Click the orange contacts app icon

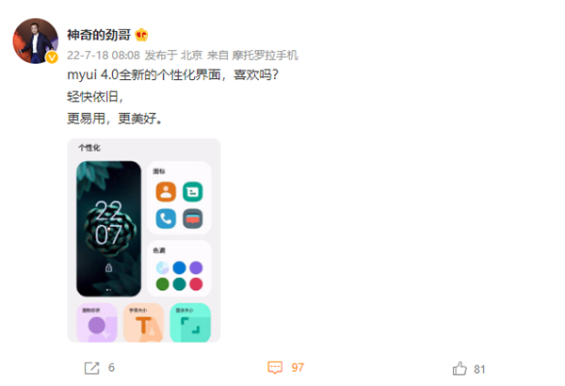pyautogui.click(x=166, y=192)
